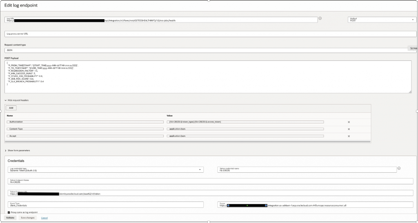Click the Accept header name field
The image size is (418, 223).
[85, 136]
